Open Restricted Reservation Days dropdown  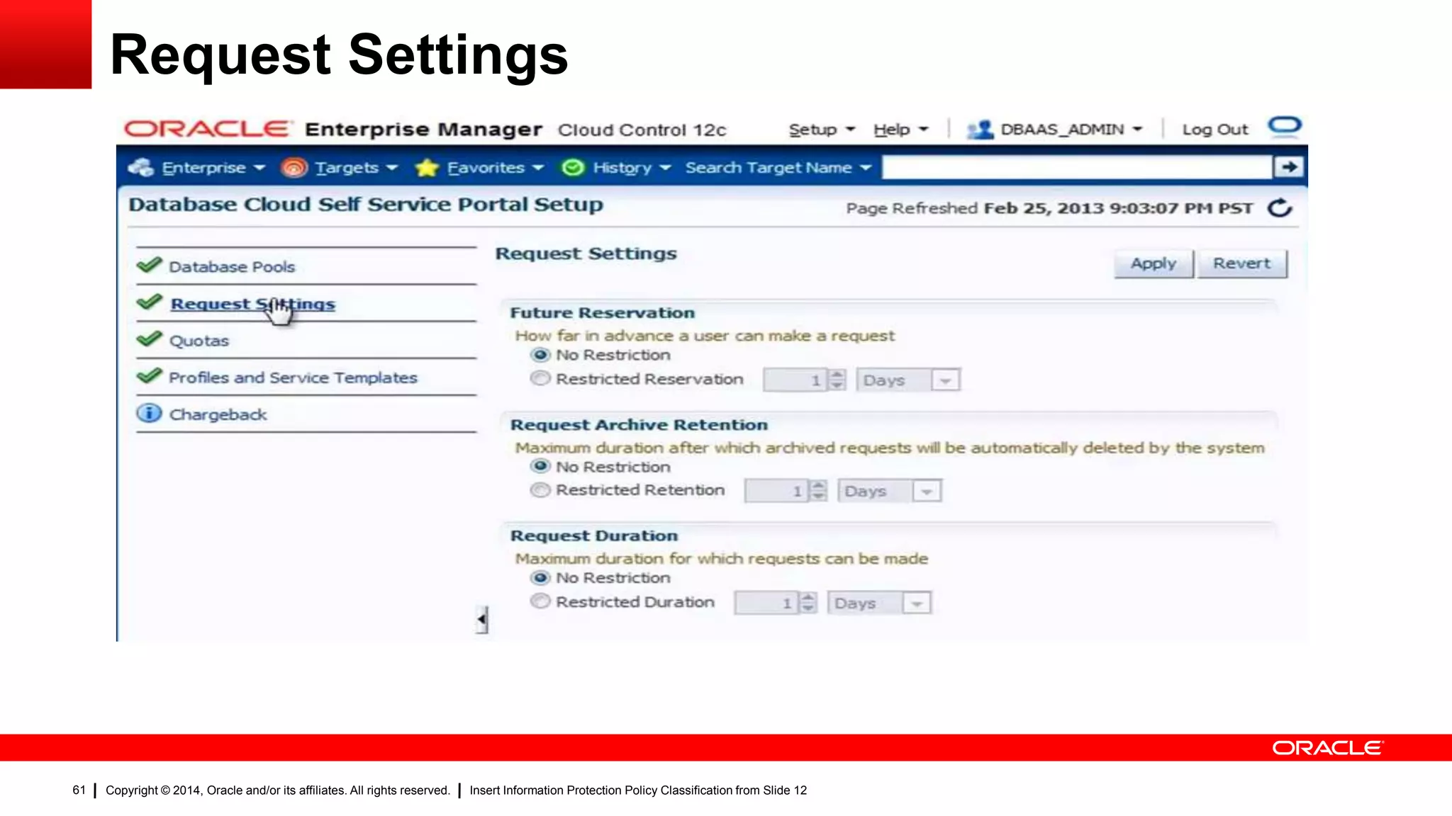pyautogui.click(x=908, y=380)
